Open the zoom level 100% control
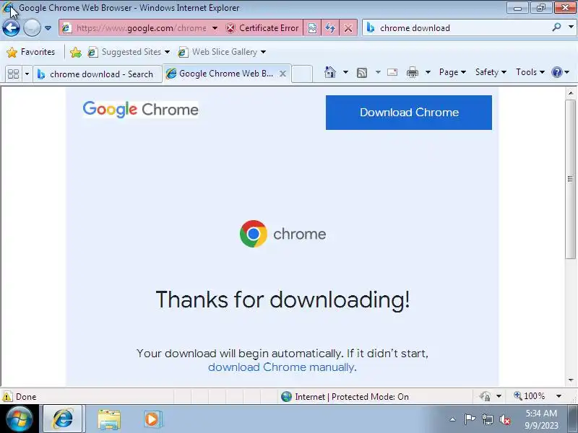Screen dimensions: 578x433 point(530,396)
